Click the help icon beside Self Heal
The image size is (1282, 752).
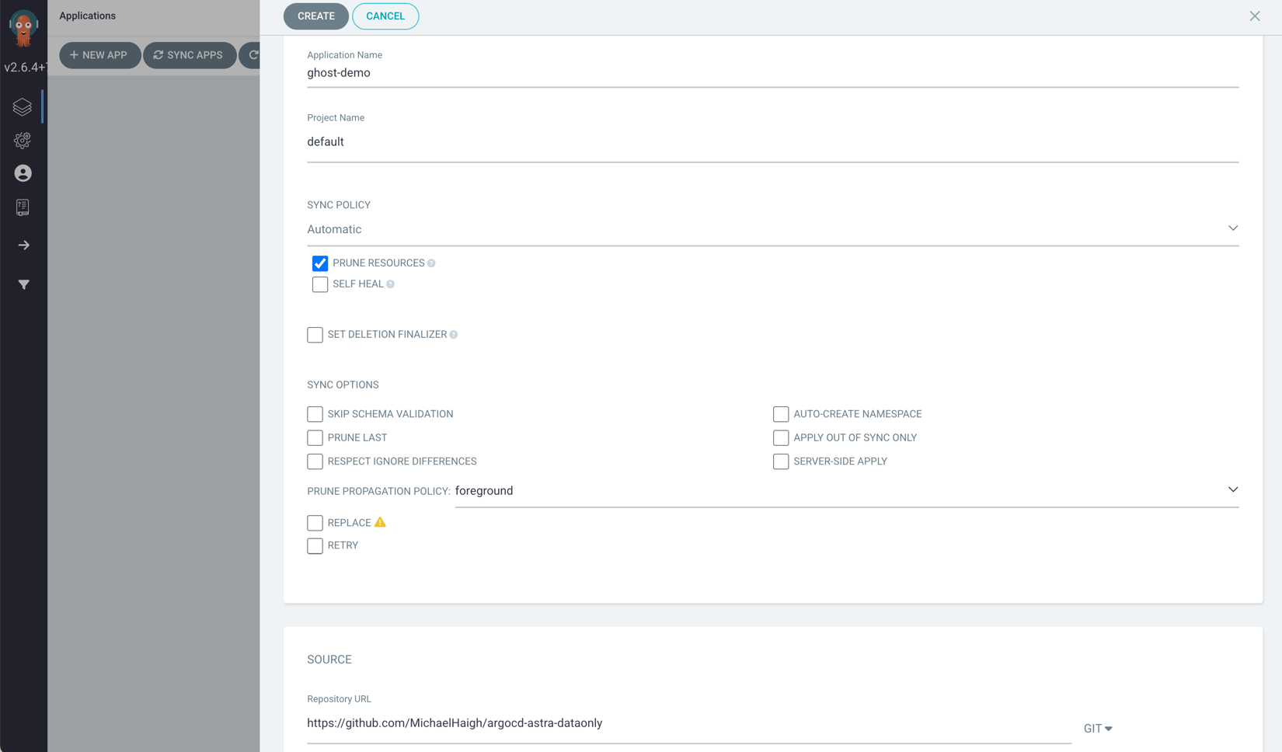[x=391, y=284]
